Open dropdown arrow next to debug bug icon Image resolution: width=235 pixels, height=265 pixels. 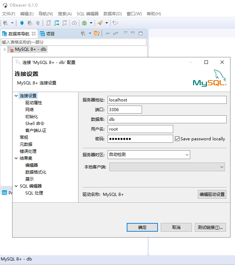[91, 23]
